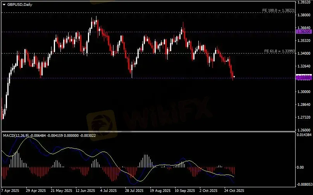Viewport: 313px width, 195px height.
Task: Click the 1.27320 price scale value
Action: click(303, 117)
